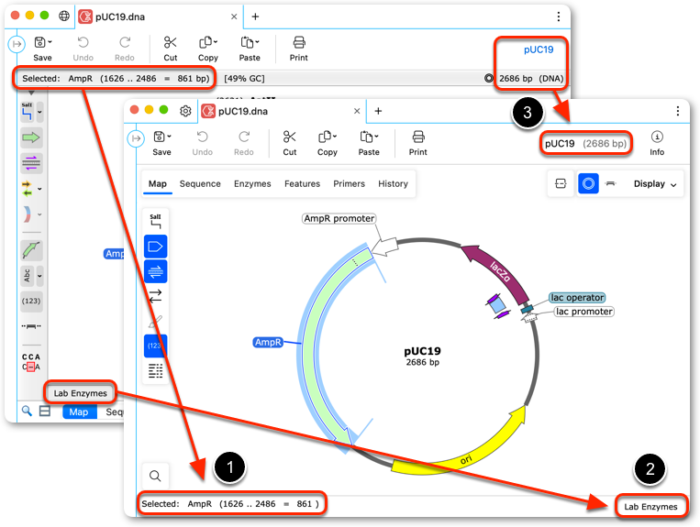This screenshot has width=700, height=527.
Task: Click Lab Enzymes button in front window
Action: [650, 507]
